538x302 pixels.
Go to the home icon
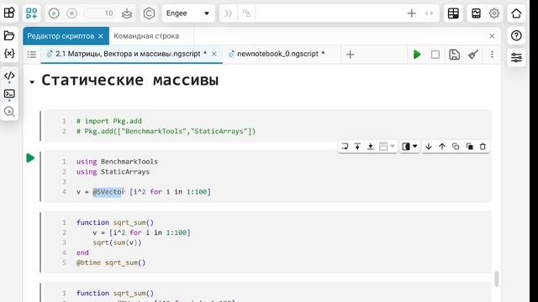516,13
